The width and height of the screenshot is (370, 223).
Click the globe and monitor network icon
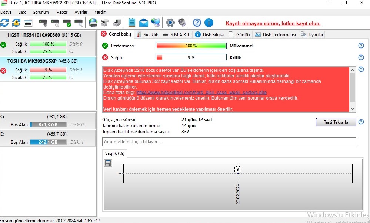coord(155,23)
